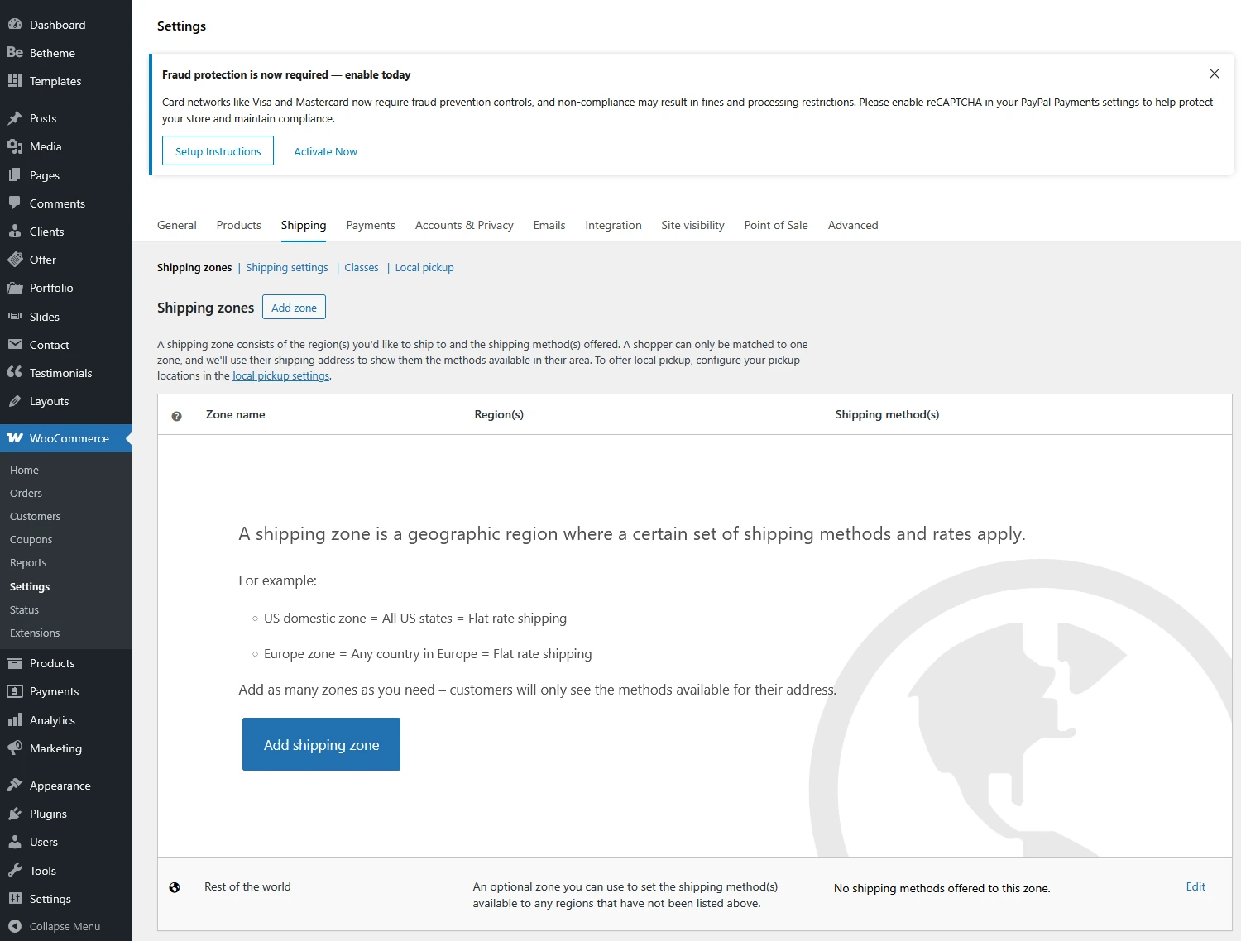This screenshot has width=1241, height=941.
Task: Click the help icon in zone table header
Action: pos(176,416)
